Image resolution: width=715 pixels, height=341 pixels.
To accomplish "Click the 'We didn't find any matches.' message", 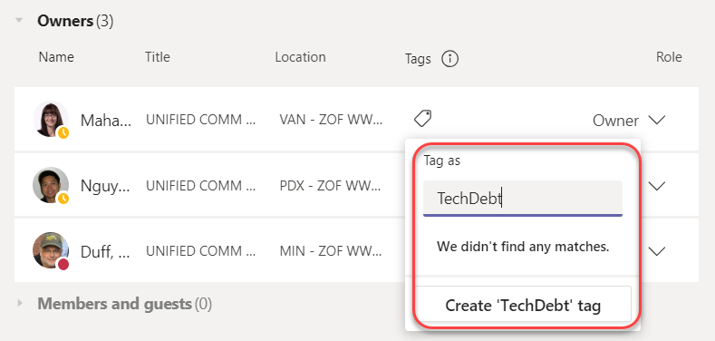I will point(523,247).
